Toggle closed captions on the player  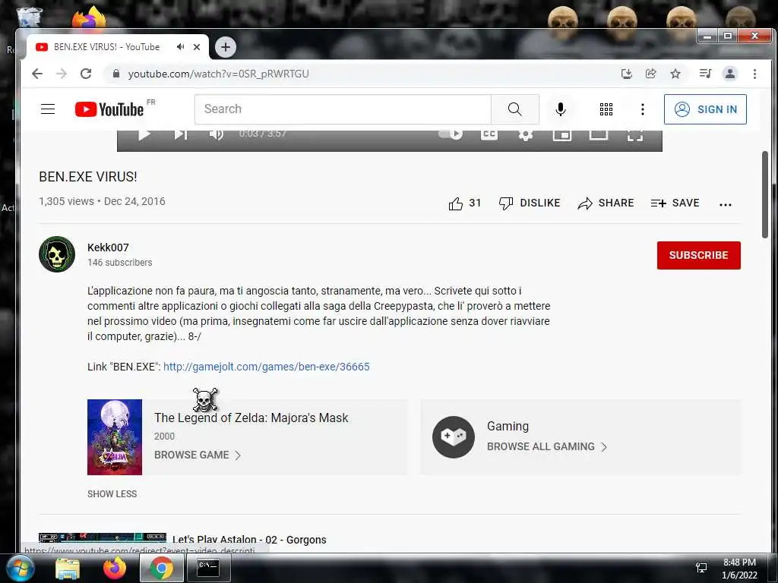[x=489, y=135]
